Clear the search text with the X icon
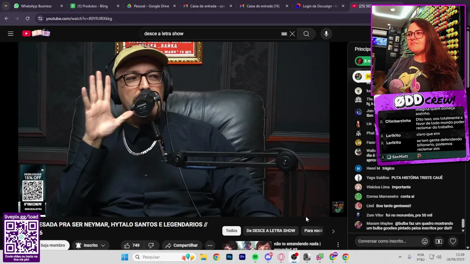 [x=292, y=34]
